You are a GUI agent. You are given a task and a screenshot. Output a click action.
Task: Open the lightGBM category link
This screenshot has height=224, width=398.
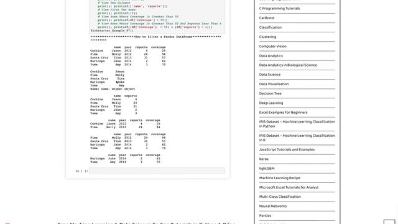click(267, 169)
